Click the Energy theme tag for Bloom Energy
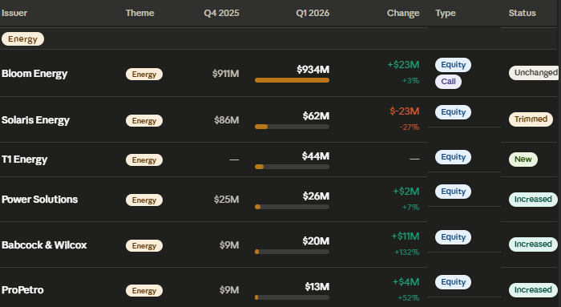 coord(144,74)
